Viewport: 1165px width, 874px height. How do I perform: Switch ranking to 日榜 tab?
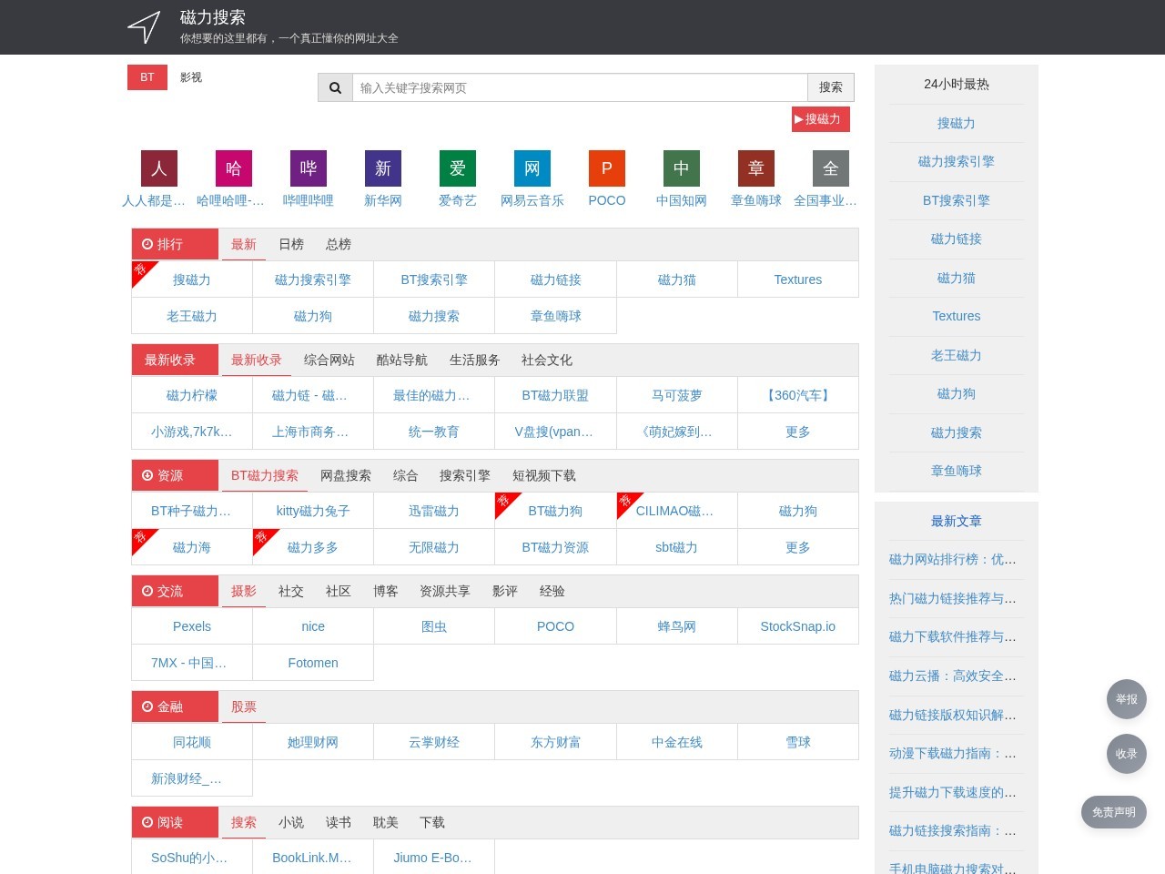coord(291,244)
